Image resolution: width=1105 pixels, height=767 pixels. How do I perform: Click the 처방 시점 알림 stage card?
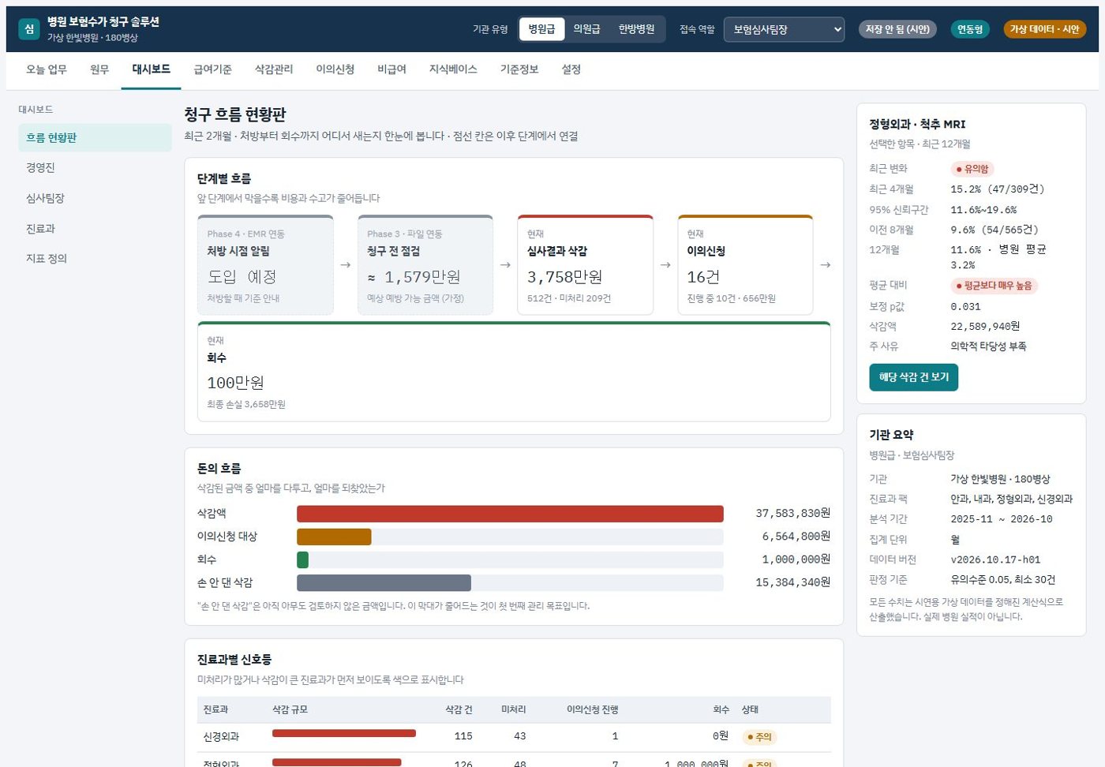pos(265,265)
